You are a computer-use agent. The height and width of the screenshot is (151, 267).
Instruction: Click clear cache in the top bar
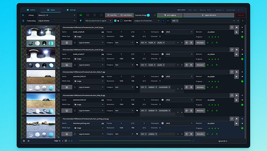[x=181, y=10]
